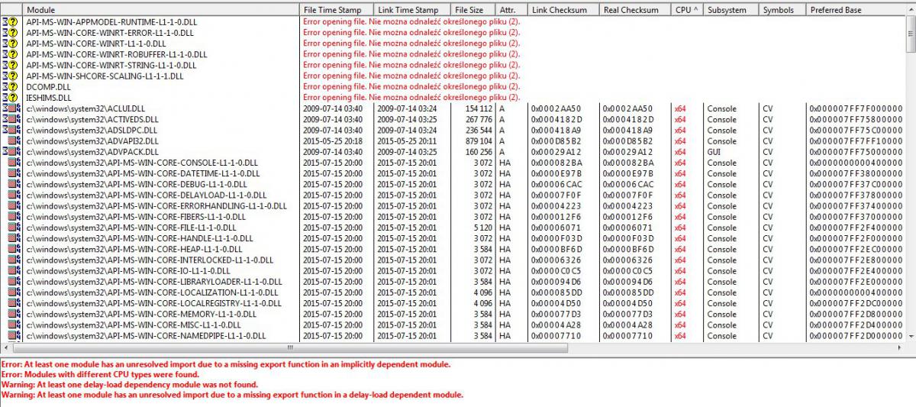916x407 pixels.
Task: Select the row c:\windows\system32\ADVAPI32.DLL
Action: (453, 141)
